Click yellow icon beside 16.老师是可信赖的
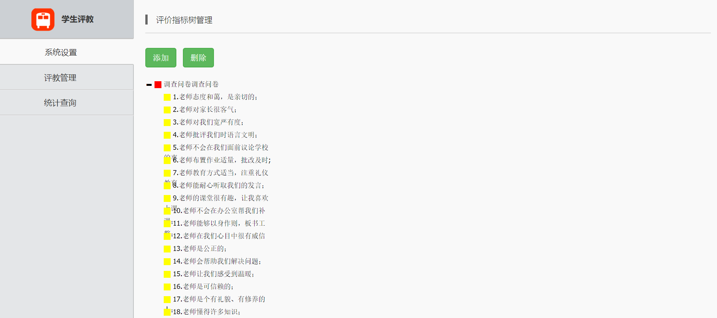The image size is (717, 318). (167, 287)
